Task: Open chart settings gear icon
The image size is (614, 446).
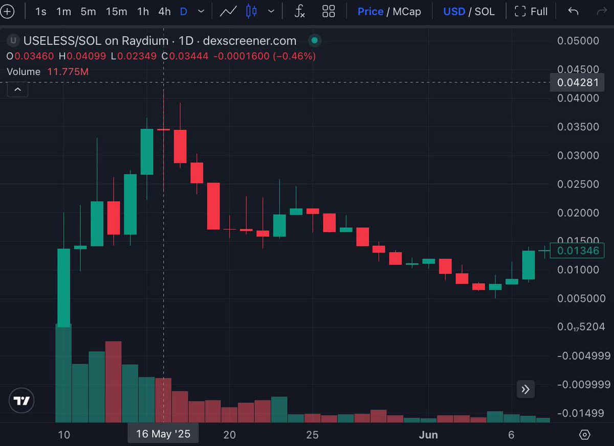Action: pos(585,435)
